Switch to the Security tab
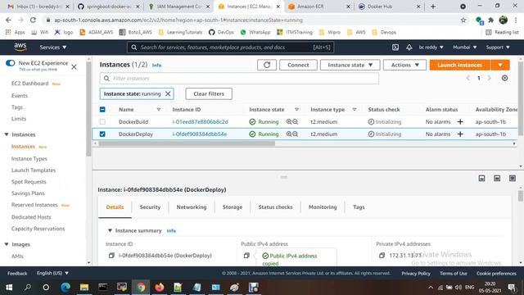This screenshot has height=295, width=524. coord(150,207)
